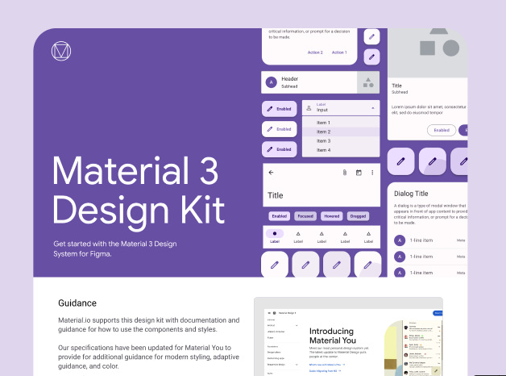Viewport: 506px width, 376px height.
Task: Select Item 3 in the dropdown list
Action: [x=341, y=141]
